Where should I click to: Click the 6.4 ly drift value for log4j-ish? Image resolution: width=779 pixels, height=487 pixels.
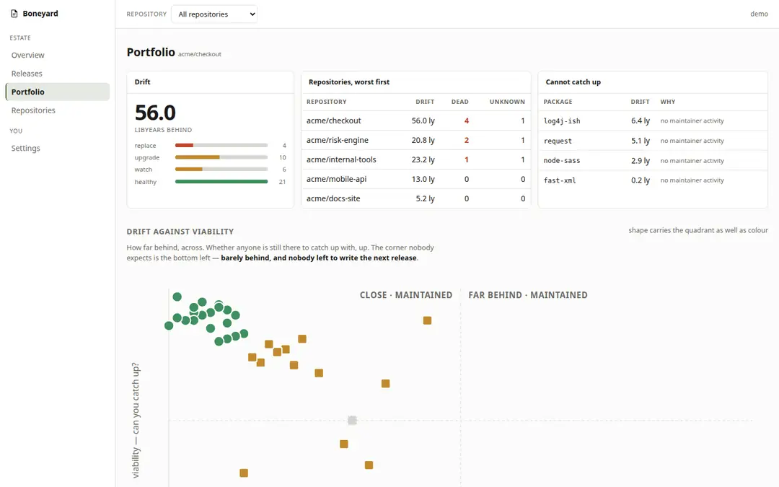tap(641, 120)
